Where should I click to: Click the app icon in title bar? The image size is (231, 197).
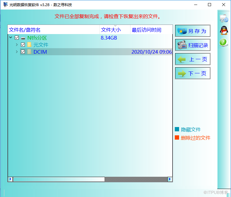point(6,5)
